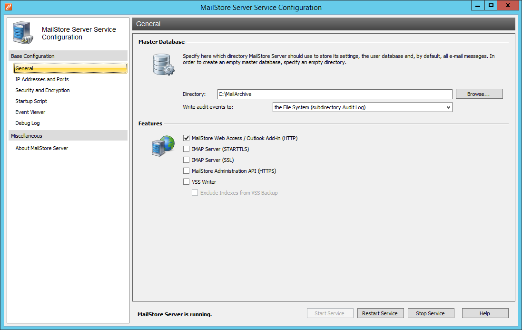Viewport: 522px width, 330px height.
Task: Show the Event Viewer page
Action: [30, 113]
